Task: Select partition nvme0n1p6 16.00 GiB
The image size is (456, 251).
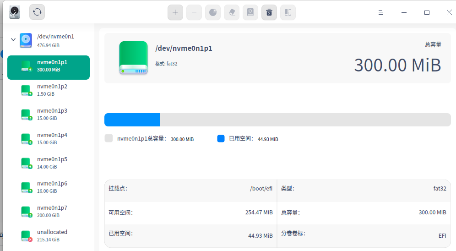Action: tap(49, 187)
